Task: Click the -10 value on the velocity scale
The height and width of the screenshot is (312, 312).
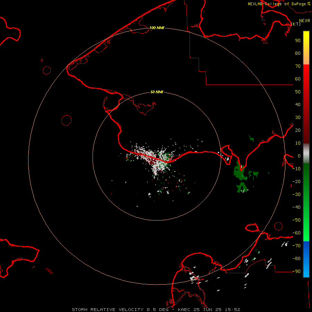Action: (296, 169)
